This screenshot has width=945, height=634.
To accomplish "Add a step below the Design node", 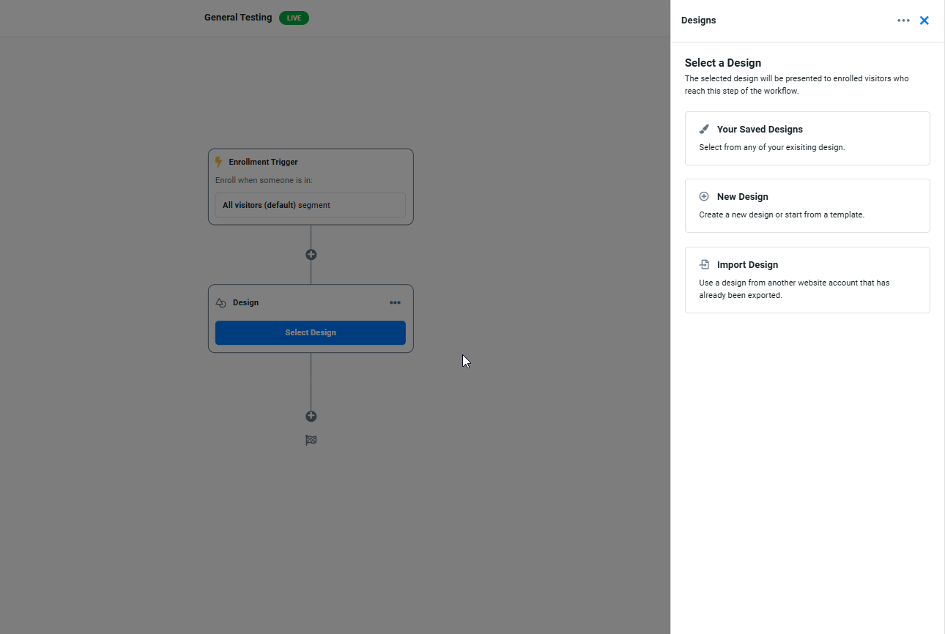I will coord(311,417).
